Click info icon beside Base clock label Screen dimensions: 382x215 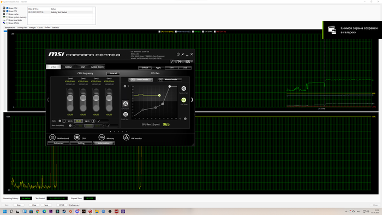pos(70,126)
